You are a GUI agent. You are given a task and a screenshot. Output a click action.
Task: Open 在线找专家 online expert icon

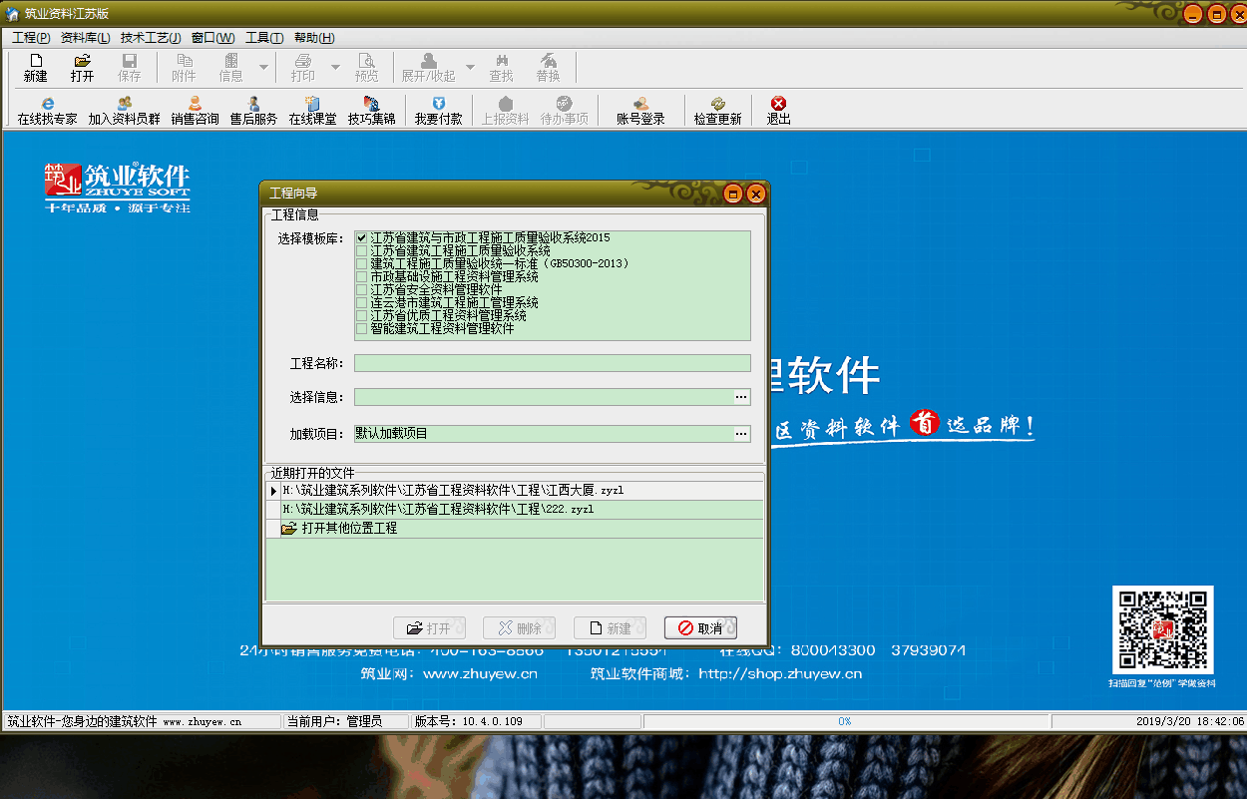pyautogui.click(x=47, y=110)
